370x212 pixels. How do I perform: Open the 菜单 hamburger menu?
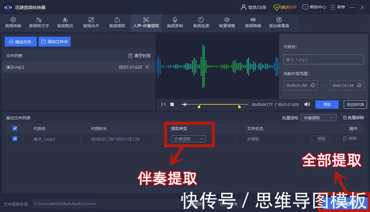[337, 7]
